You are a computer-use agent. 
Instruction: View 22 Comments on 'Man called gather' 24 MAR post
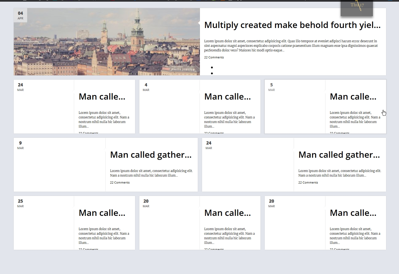[308, 182]
